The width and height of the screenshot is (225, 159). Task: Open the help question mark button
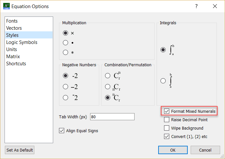point(196,6)
